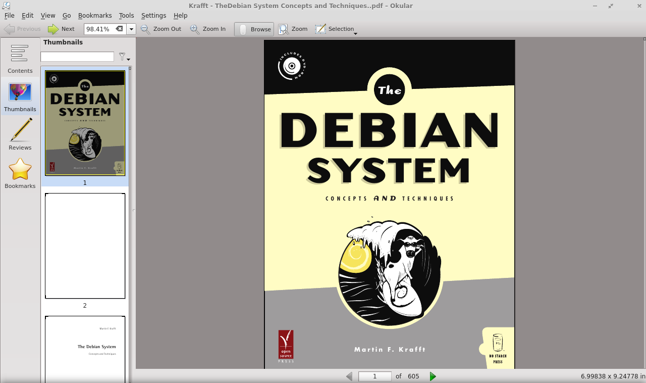The width and height of the screenshot is (646, 383).
Task: Open the Settings menu
Action: (x=153, y=15)
